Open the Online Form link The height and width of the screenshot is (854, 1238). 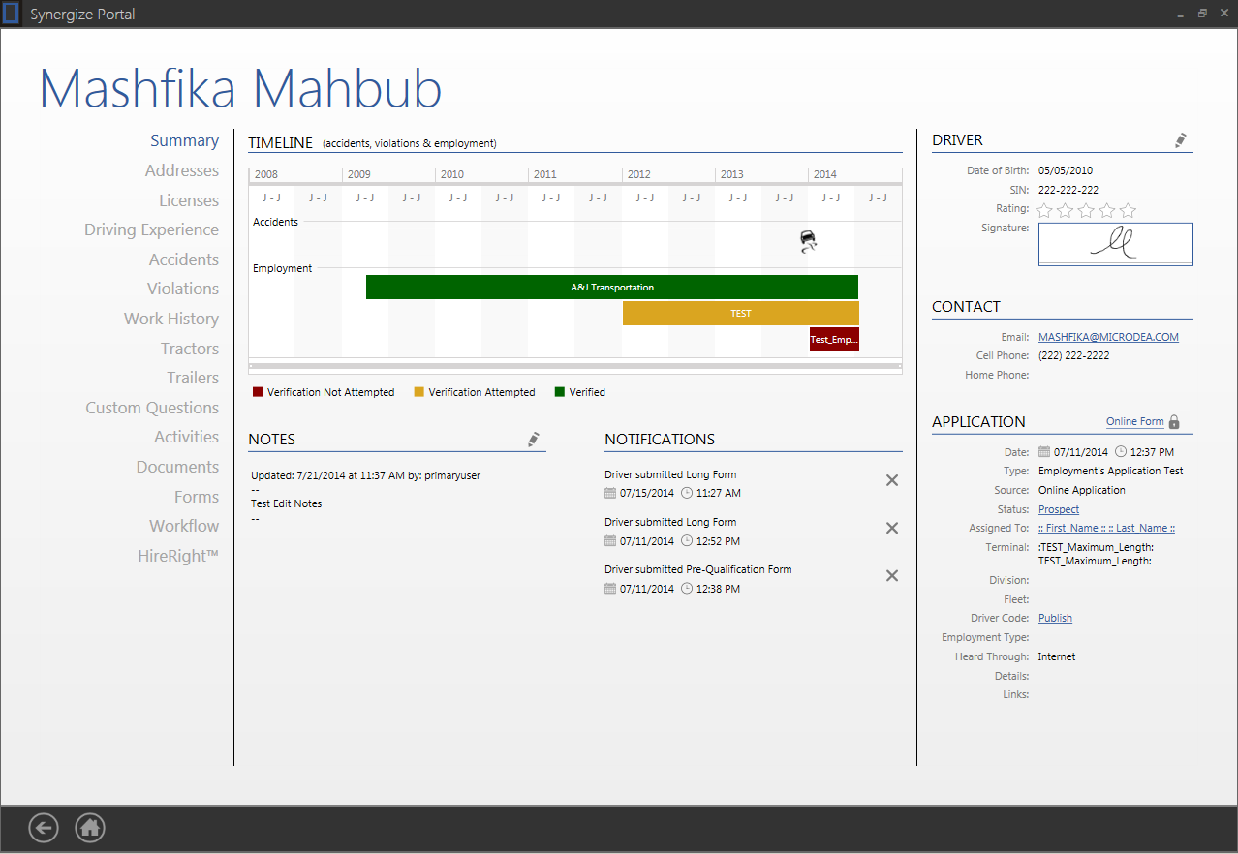pos(1134,422)
